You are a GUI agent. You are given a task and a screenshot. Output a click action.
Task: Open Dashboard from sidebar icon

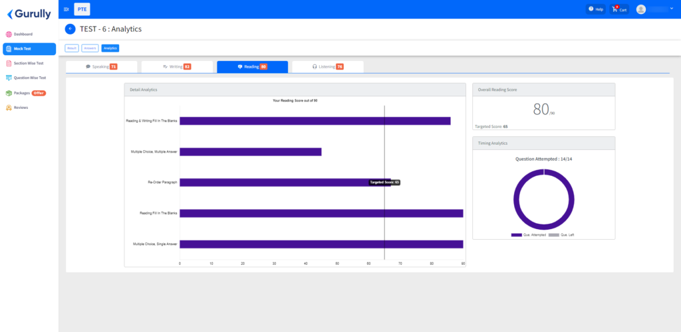click(9, 35)
